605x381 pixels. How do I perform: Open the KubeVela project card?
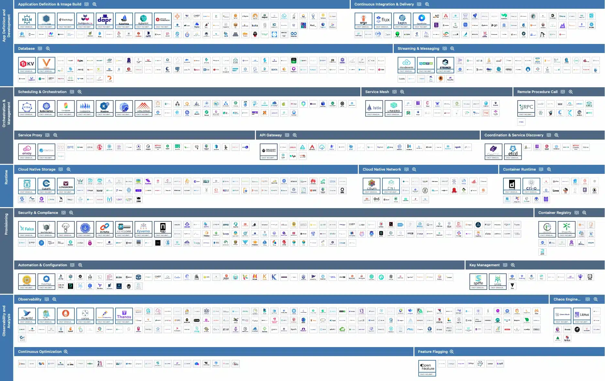pyautogui.click(x=124, y=21)
